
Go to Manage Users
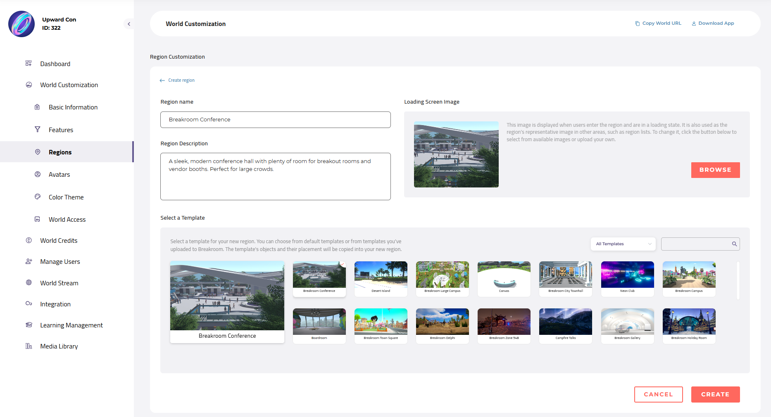[60, 261]
